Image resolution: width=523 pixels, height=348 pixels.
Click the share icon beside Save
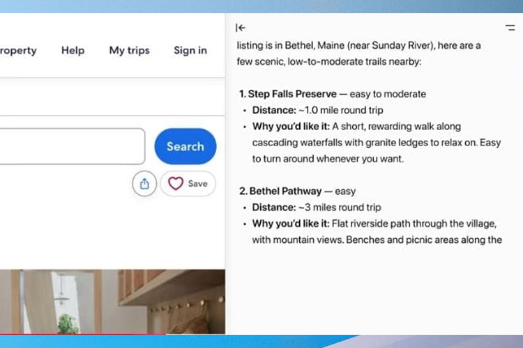(x=144, y=184)
